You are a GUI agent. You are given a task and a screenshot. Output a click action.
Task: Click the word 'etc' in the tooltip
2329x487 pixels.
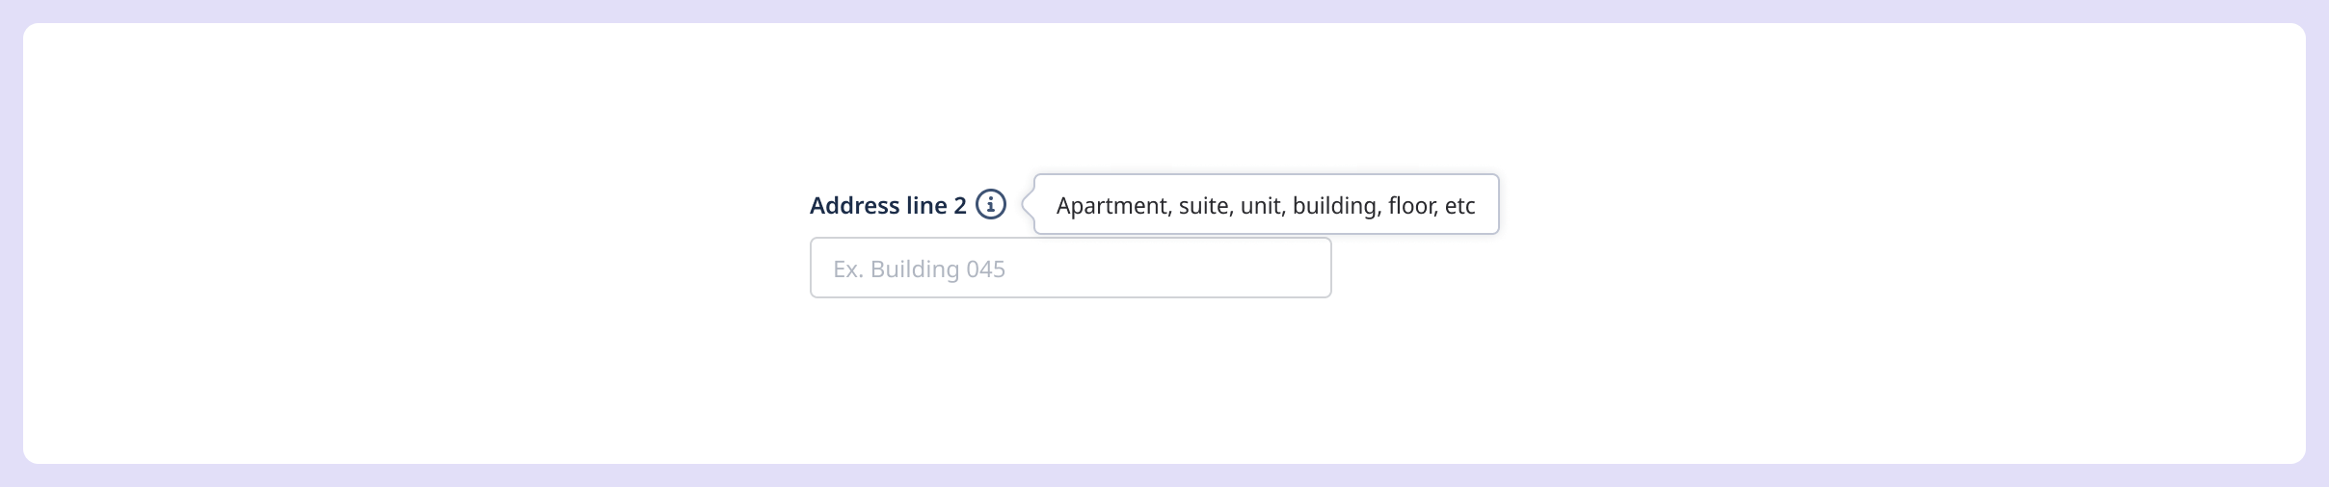pos(1459,206)
